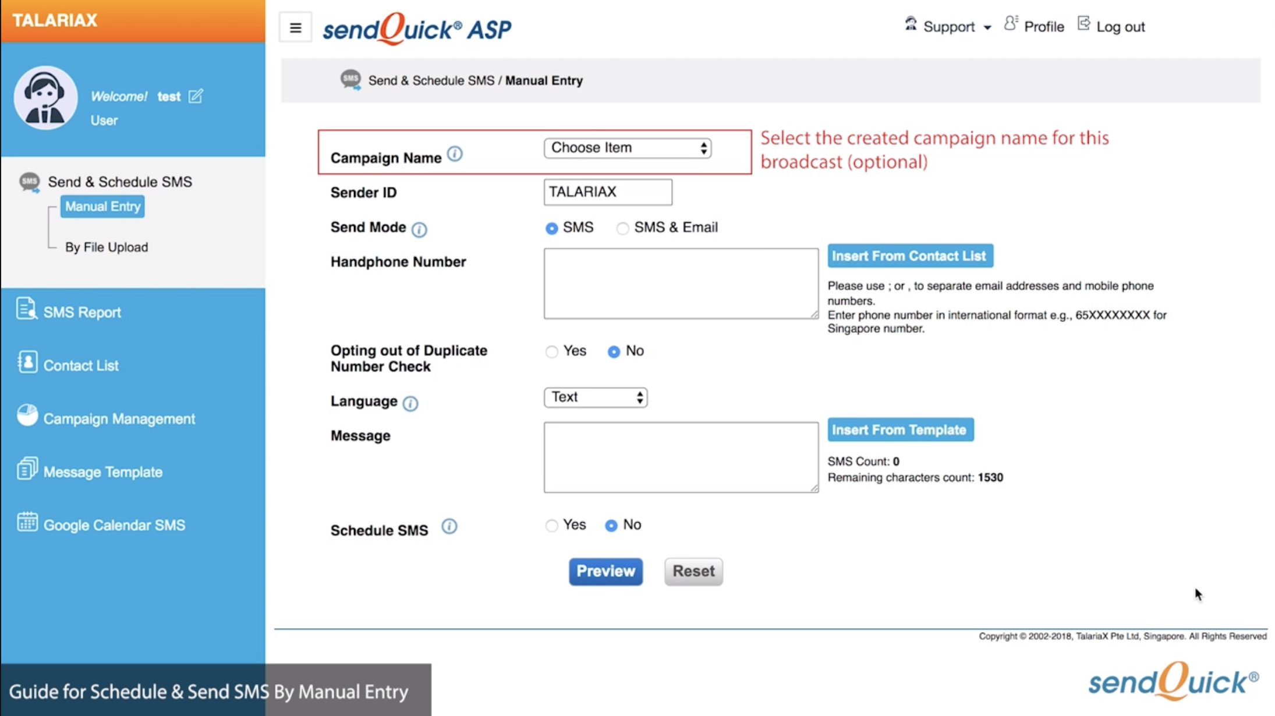Click the edit pencil icon beside test
The image size is (1275, 716).
click(x=196, y=96)
